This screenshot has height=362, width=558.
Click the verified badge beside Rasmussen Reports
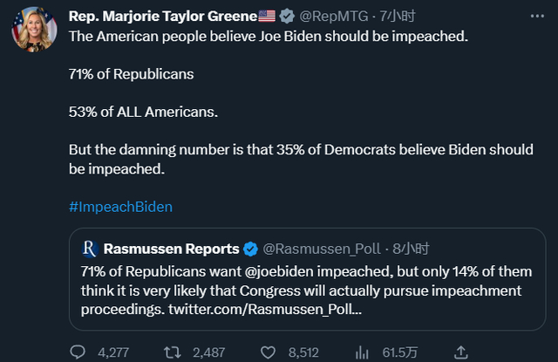tap(250, 249)
